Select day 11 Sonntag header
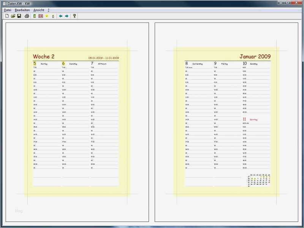The height and width of the screenshot is (228, 304). [x=250, y=120]
